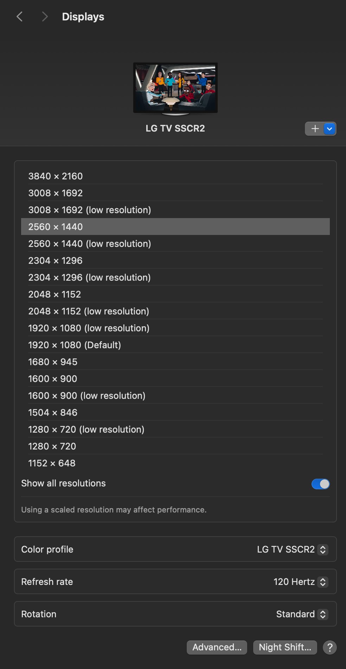Screen dimensions: 346x669
Task: Click the plus add display button
Action: [x=315, y=129]
